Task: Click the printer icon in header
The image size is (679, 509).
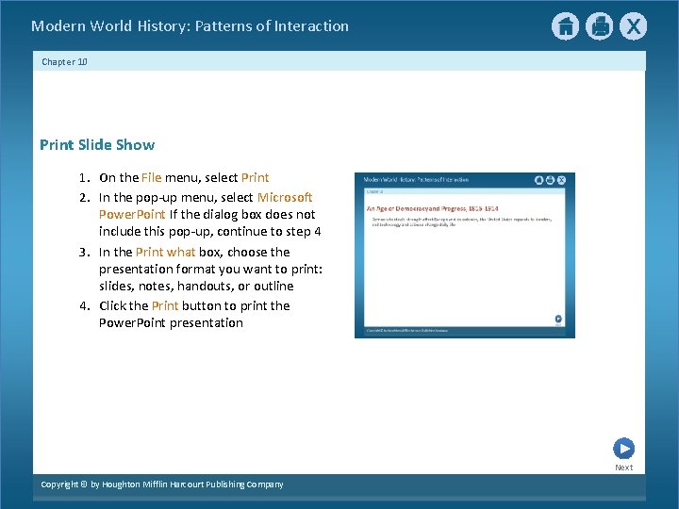Action: [600, 26]
